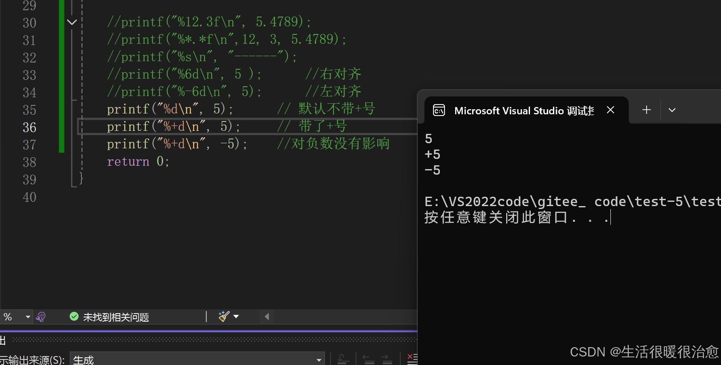Click the comment 默认不带+号
Screen dimensions: 721x365
tap(336, 109)
